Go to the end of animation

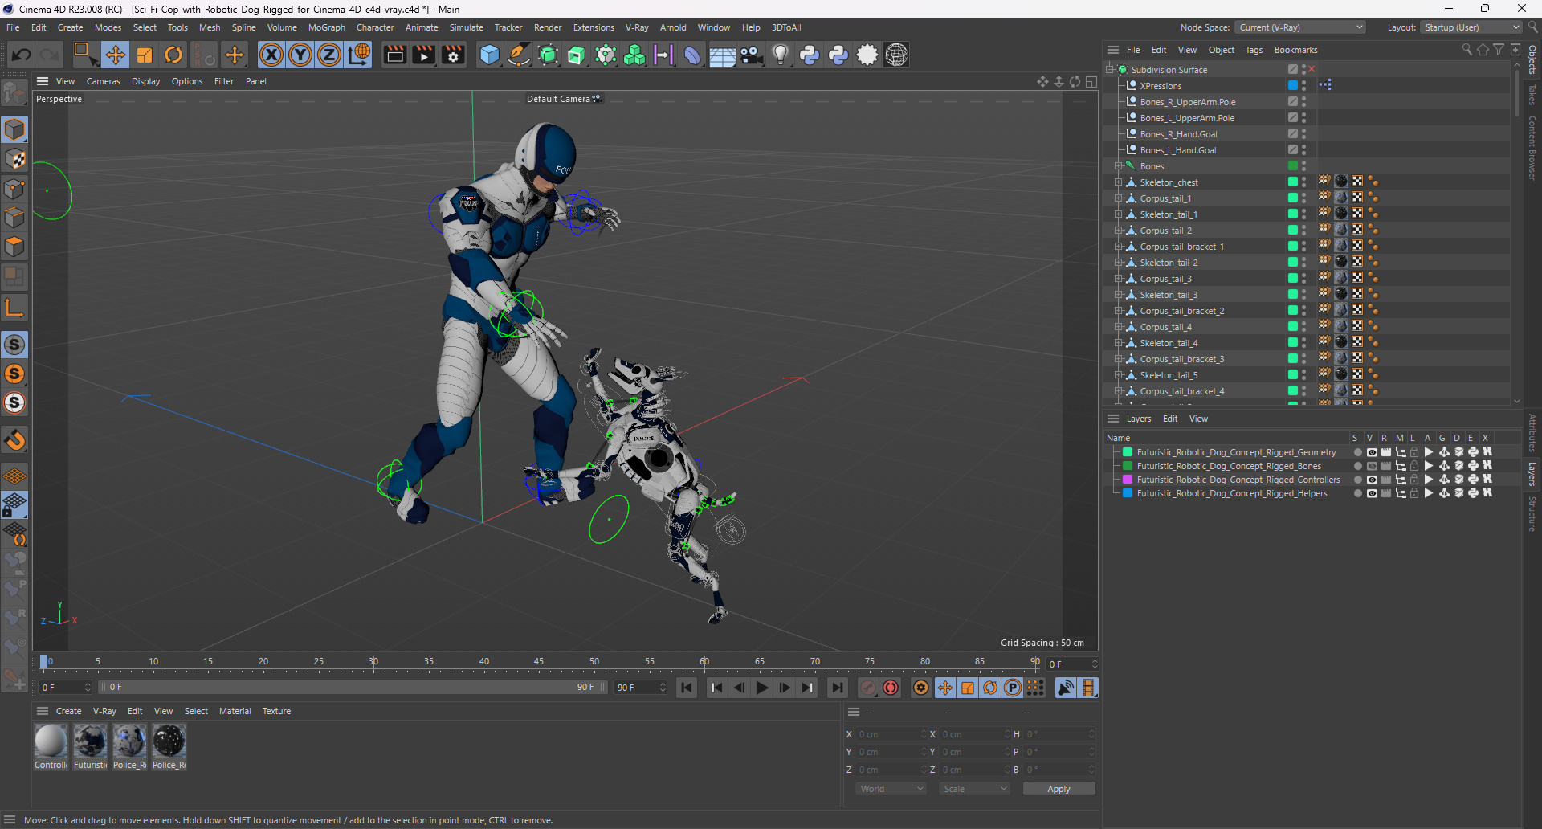point(838,688)
